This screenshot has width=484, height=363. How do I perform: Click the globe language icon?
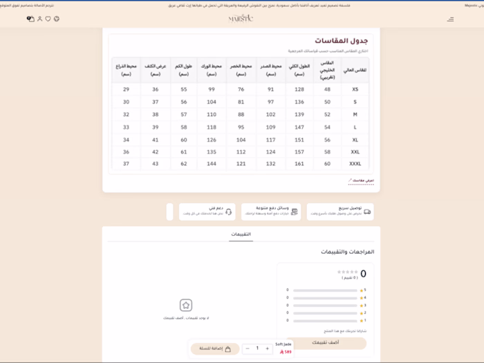(x=57, y=19)
